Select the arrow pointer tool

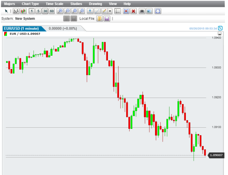[x=6, y=11]
